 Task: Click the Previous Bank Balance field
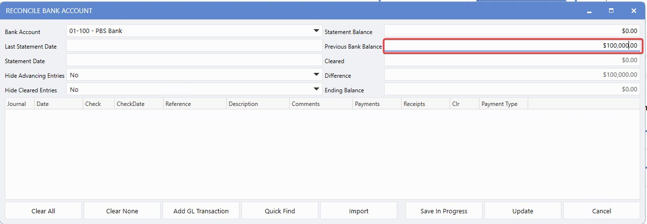point(512,46)
